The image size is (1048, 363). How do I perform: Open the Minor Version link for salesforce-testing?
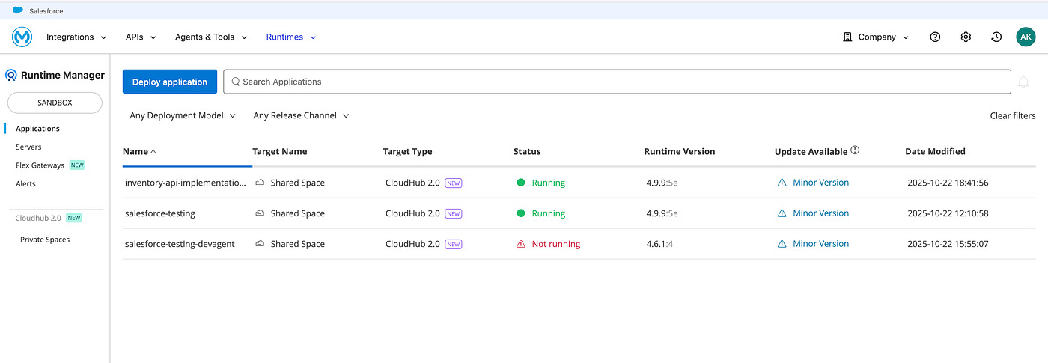pos(820,213)
